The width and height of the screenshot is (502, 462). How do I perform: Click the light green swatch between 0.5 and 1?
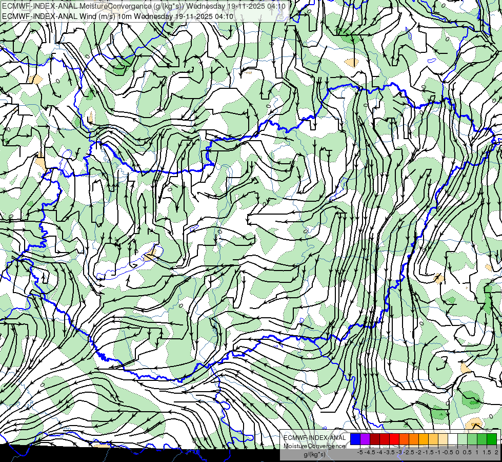point(472,439)
